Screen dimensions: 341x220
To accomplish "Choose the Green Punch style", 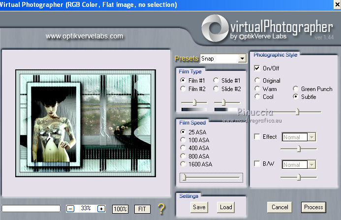I will click(x=296, y=89).
